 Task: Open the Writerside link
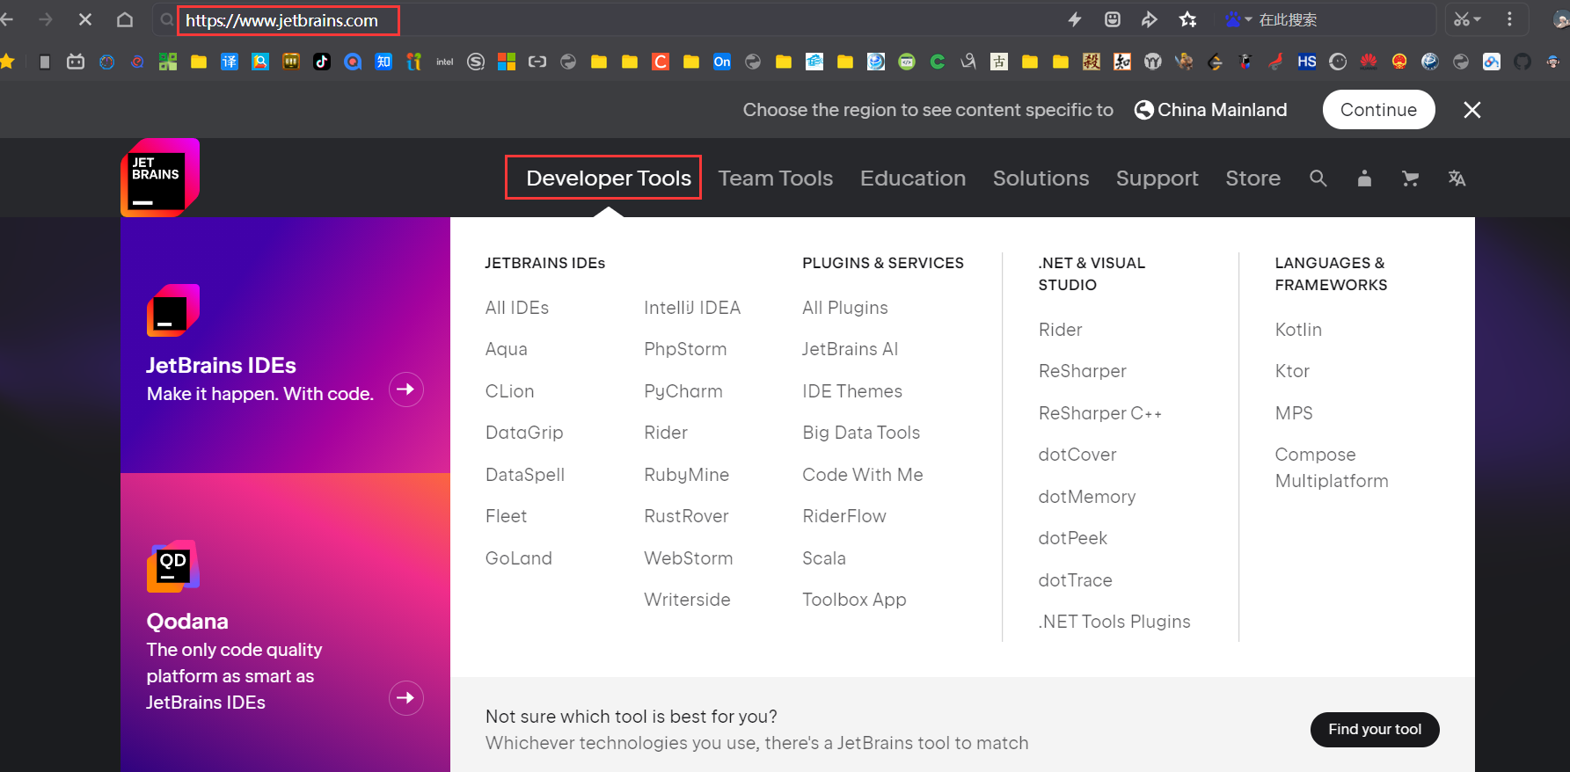[687, 600]
